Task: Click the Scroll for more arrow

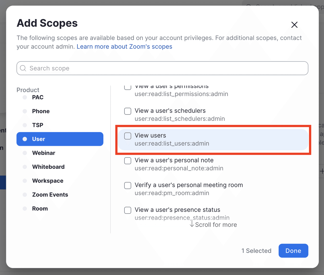Action: coord(192,224)
